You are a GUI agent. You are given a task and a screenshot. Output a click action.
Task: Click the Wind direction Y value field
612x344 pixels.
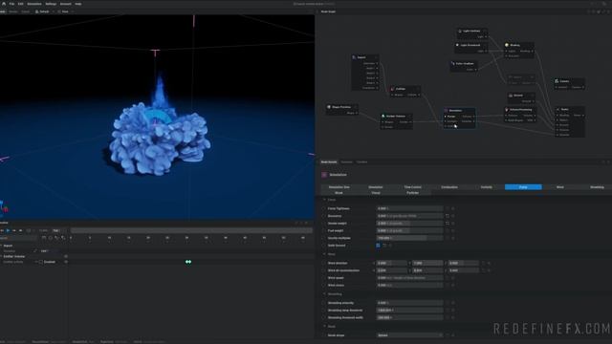pyautogui.click(x=427, y=263)
